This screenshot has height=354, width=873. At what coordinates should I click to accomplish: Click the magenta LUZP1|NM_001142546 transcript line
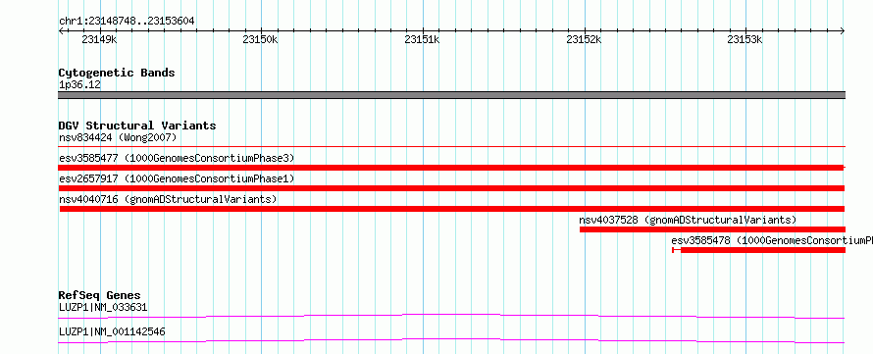tap(451, 340)
